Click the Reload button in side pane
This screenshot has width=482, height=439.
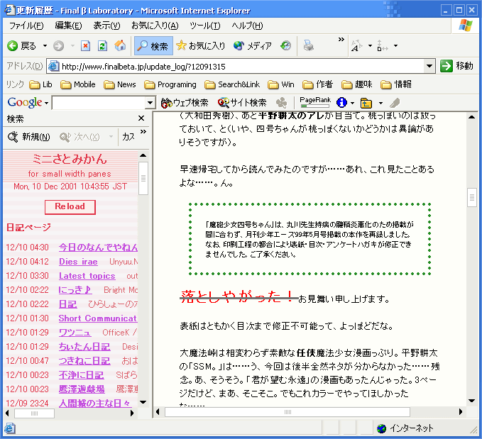[x=70, y=207]
